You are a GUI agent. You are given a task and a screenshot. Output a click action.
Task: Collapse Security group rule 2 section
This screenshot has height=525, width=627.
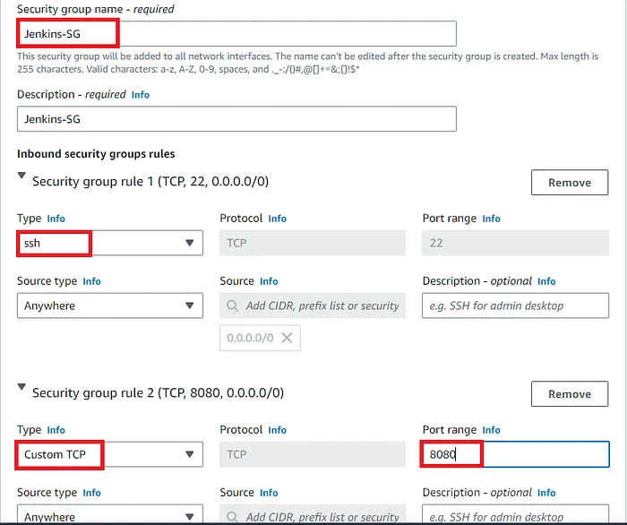(22, 387)
